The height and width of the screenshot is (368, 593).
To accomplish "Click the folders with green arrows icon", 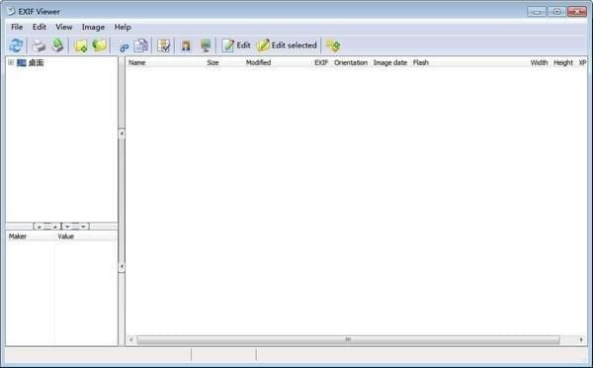I will (333, 46).
